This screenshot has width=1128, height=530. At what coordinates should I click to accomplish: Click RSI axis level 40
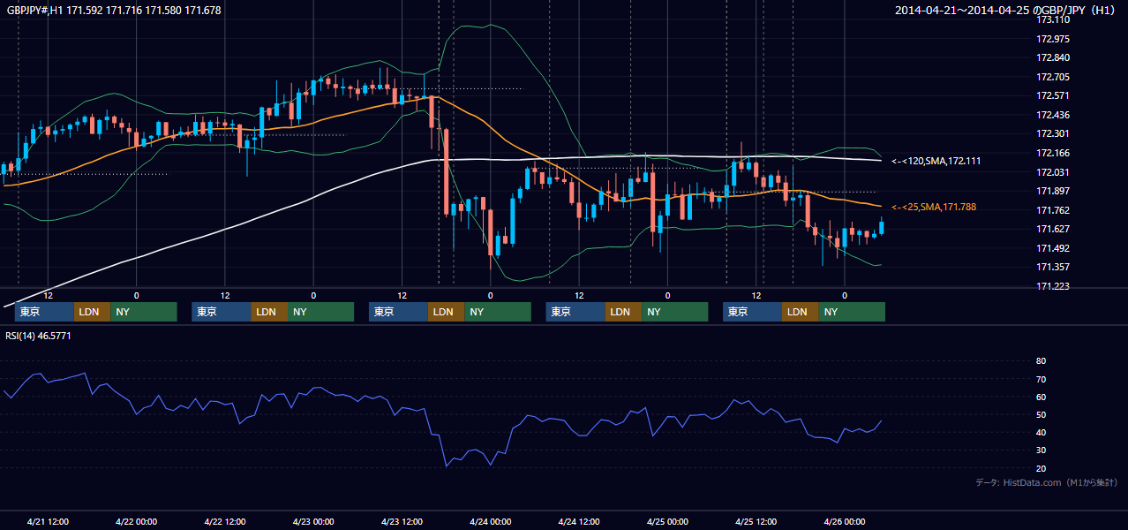pos(1041,432)
